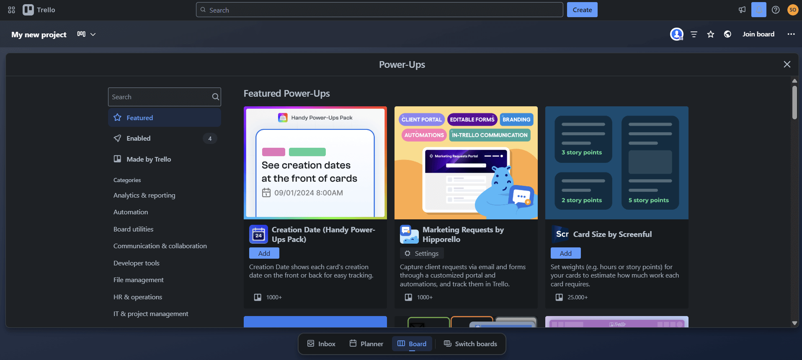This screenshot has height=360, width=802.
Task: Click the board view icon next to title
Action: pos(81,34)
